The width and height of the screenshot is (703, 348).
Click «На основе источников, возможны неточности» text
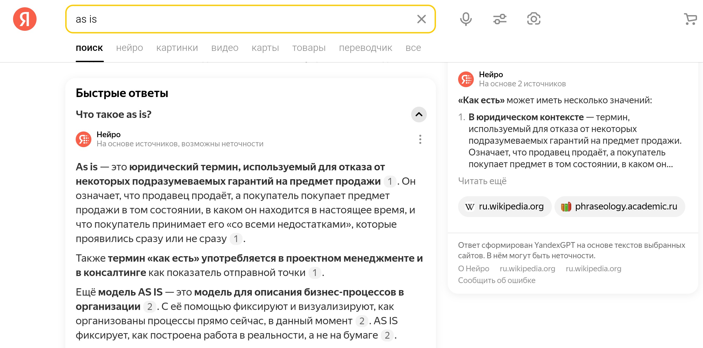point(180,144)
